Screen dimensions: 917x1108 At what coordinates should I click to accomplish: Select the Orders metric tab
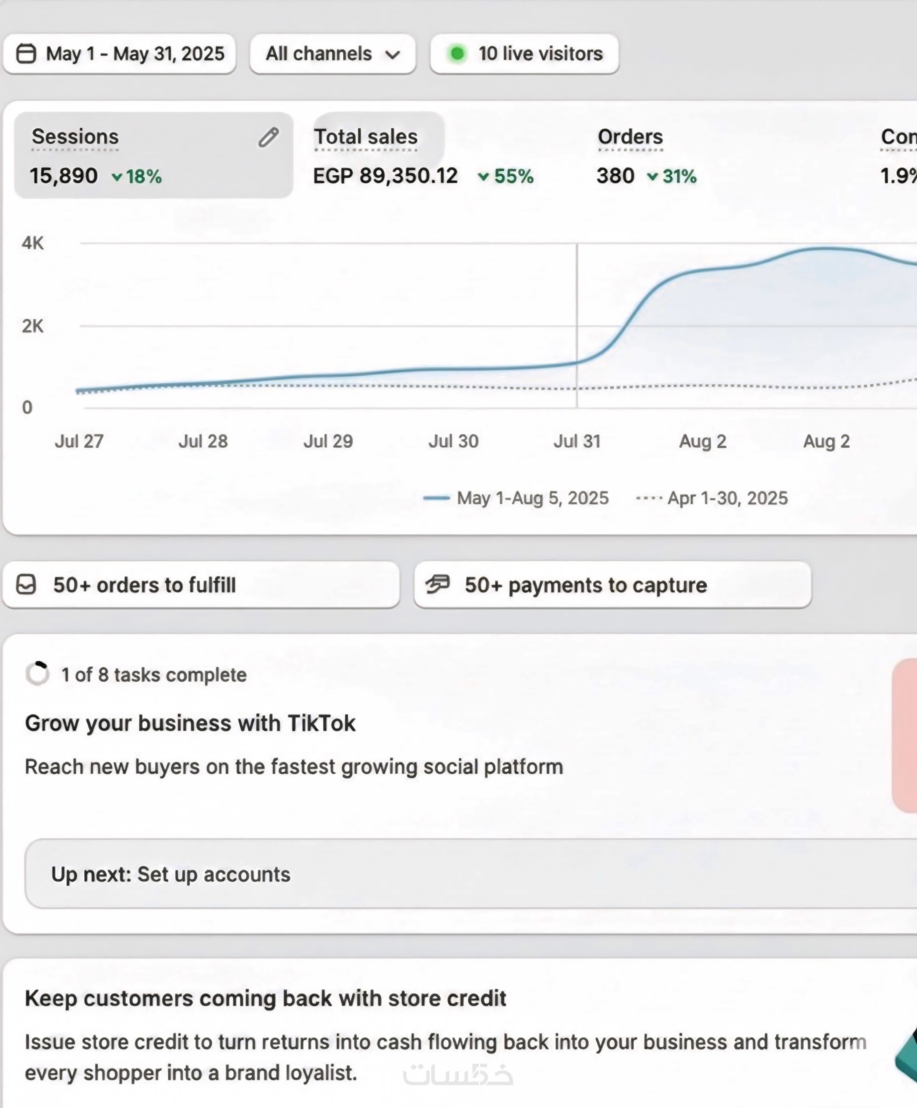click(x=630, y=137)
